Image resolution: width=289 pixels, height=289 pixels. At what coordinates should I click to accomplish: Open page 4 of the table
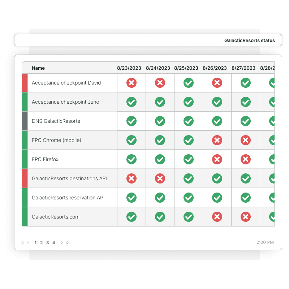coord(54,243)
